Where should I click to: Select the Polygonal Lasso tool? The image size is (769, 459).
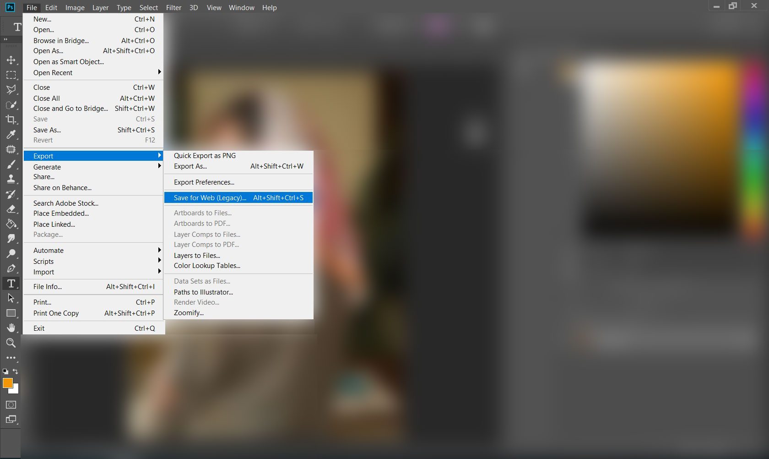click(x=11, y=89)
